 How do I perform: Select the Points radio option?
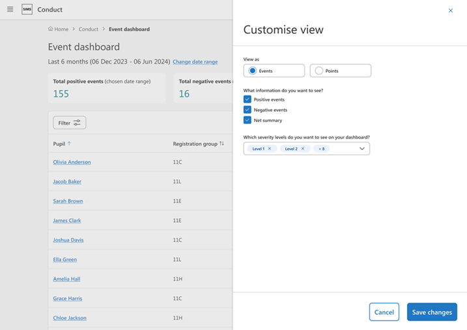pos(319,71)
